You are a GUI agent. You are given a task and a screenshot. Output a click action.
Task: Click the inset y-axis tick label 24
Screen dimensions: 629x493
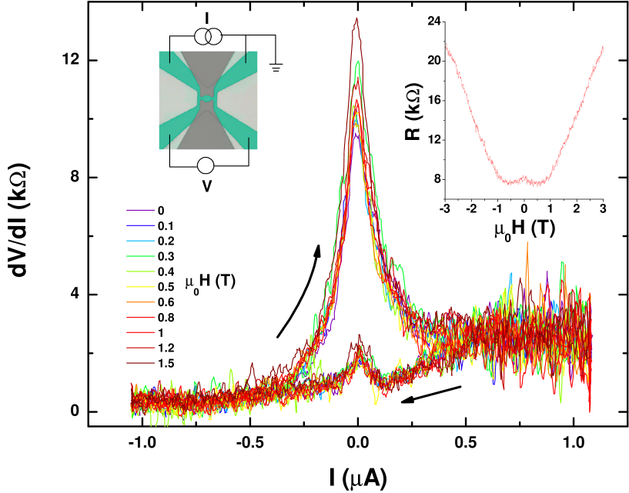(x=433, y=22)
